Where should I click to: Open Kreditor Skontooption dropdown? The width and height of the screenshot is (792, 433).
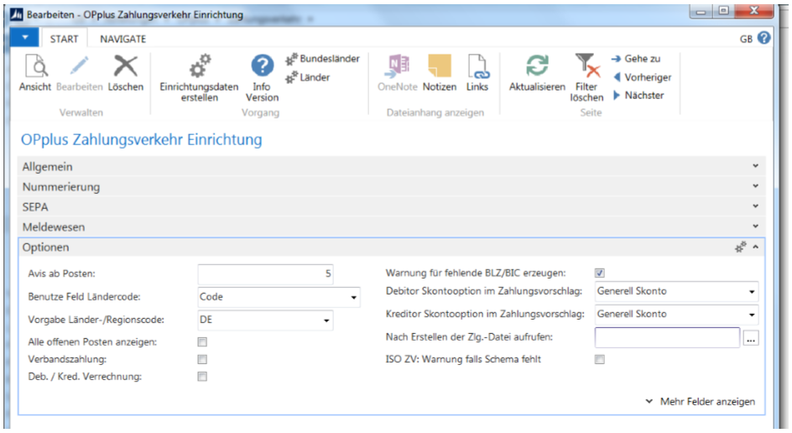[x=752, y=315]
